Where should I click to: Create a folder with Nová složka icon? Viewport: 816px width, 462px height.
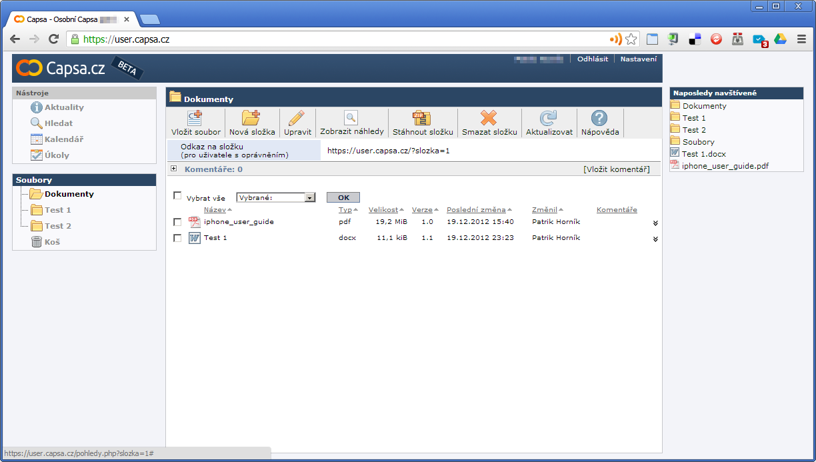coord(251,119)
